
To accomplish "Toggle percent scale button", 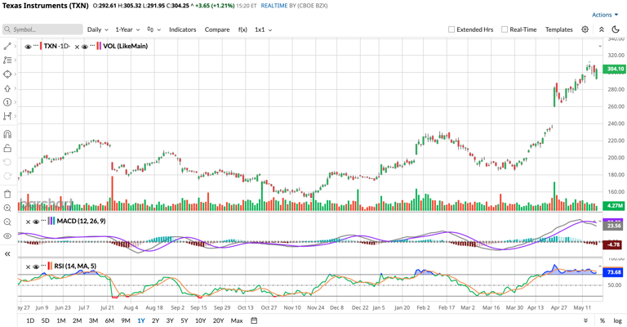I will tap(603, 320).
